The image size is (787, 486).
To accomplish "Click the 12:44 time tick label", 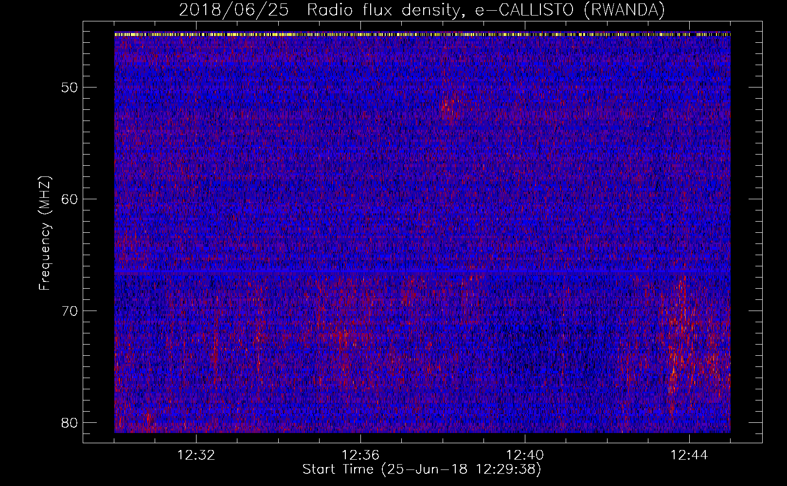I will (689, 455).
